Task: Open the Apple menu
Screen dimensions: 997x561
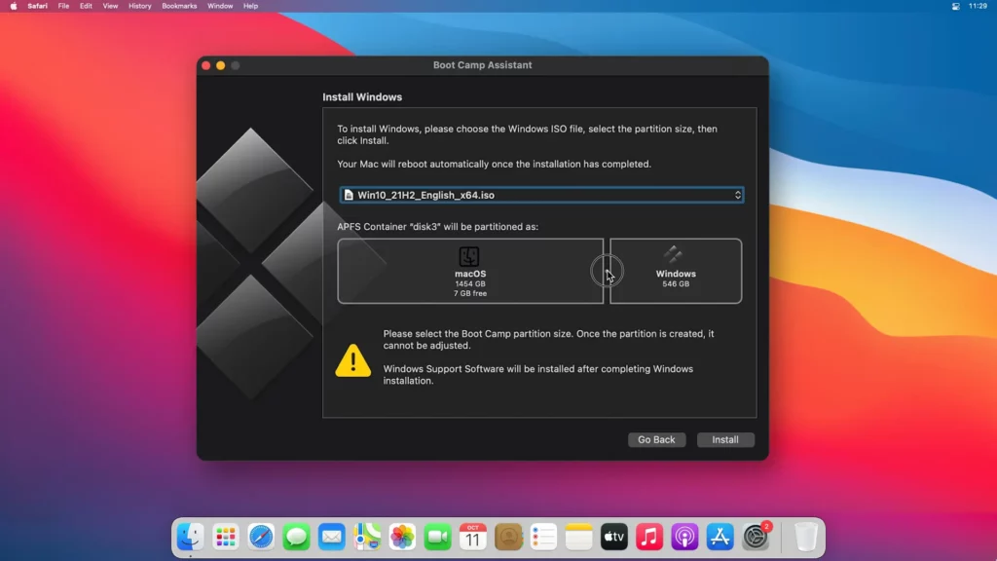Action: 14,7
